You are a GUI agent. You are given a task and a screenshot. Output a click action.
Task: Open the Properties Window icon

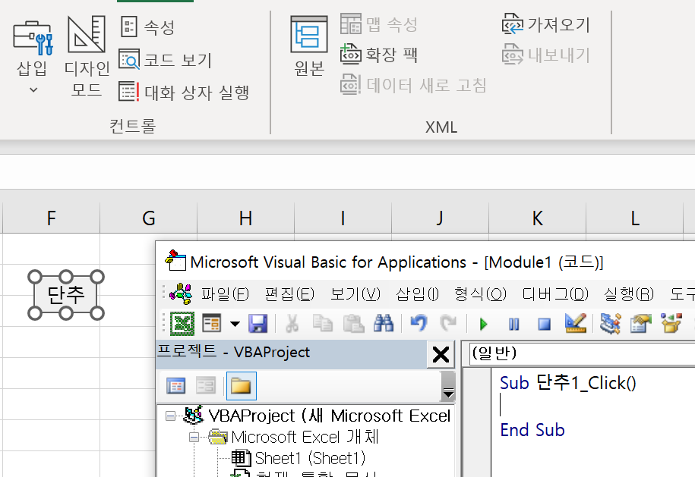[640, 324]
